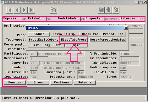Image resolution: width=148 pixels, height=102 pixels.
Task: Click the Funcoes button at bottom
Action: [x=15, y=83]
